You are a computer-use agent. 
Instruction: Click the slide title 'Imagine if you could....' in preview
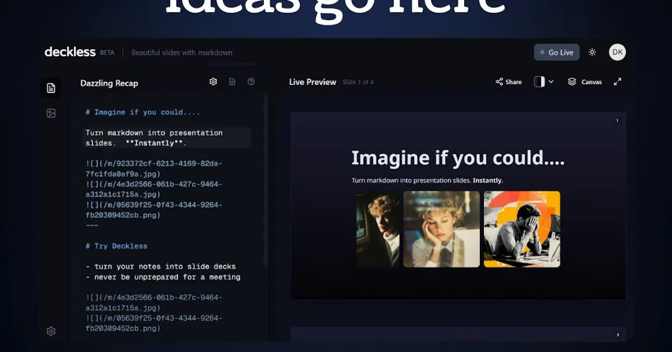458,158
